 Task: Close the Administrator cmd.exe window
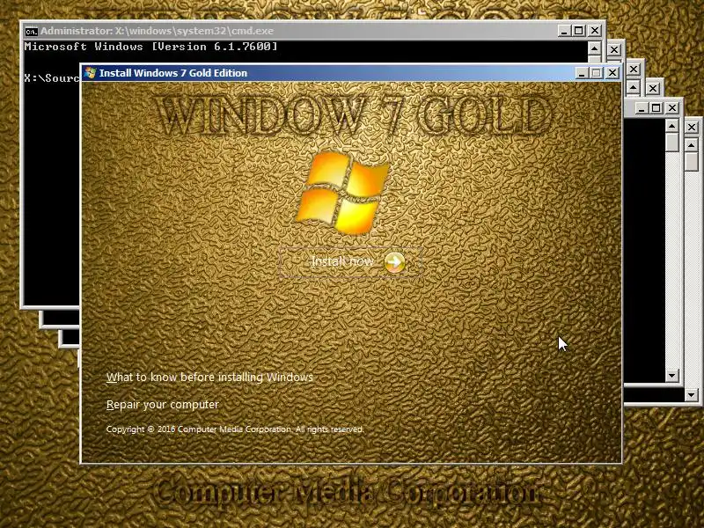(x=595, y=31)
